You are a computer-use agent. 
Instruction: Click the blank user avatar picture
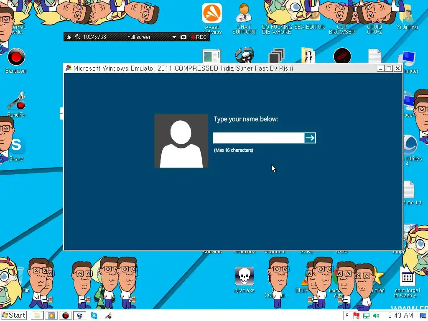coord(181,141)
